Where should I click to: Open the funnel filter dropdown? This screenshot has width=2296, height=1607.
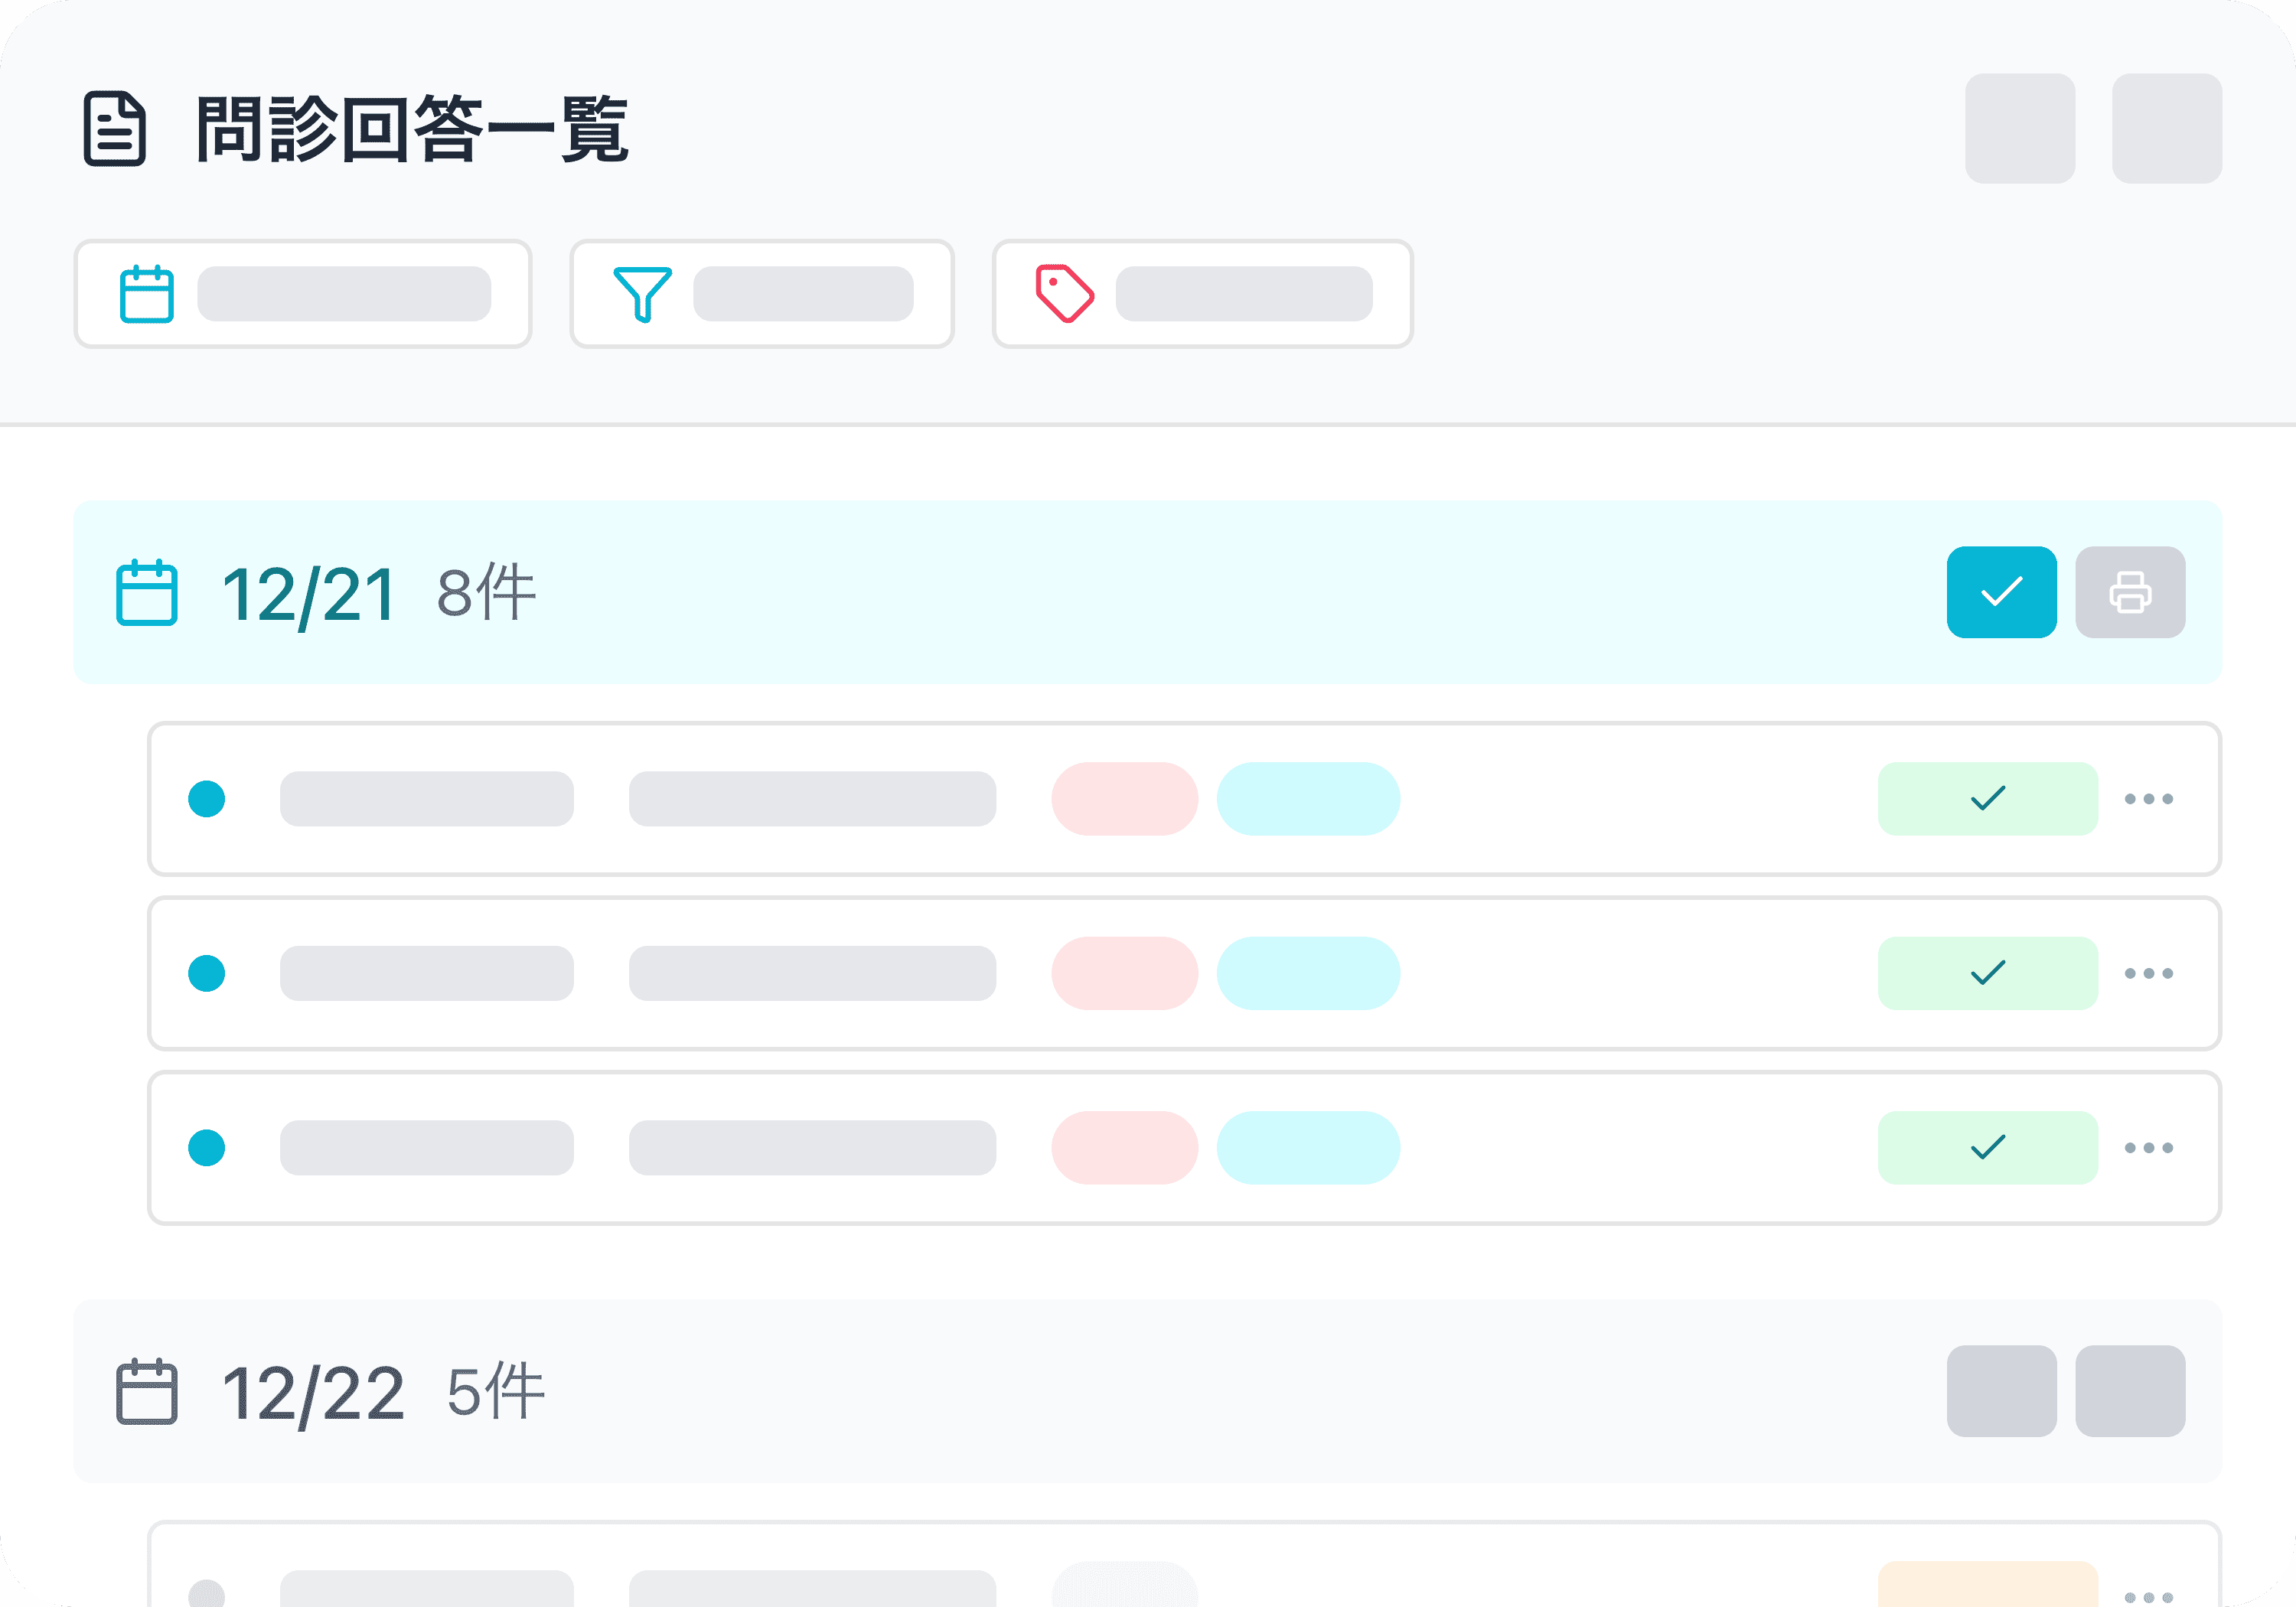pos(761,294)
